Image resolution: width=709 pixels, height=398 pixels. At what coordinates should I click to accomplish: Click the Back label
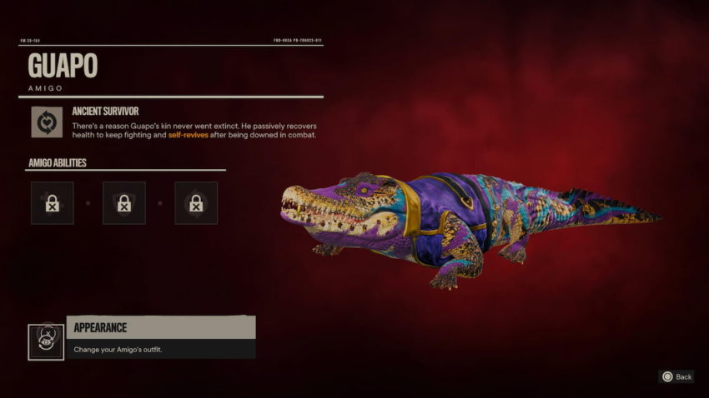click(684, 377)
